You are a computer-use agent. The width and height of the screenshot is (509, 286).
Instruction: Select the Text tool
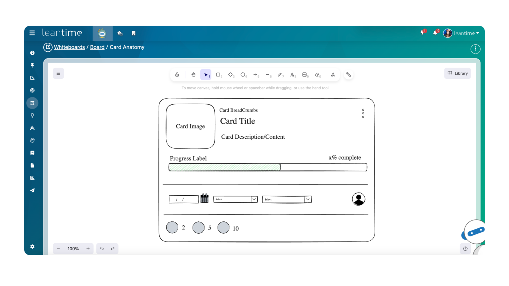(292, 74)
